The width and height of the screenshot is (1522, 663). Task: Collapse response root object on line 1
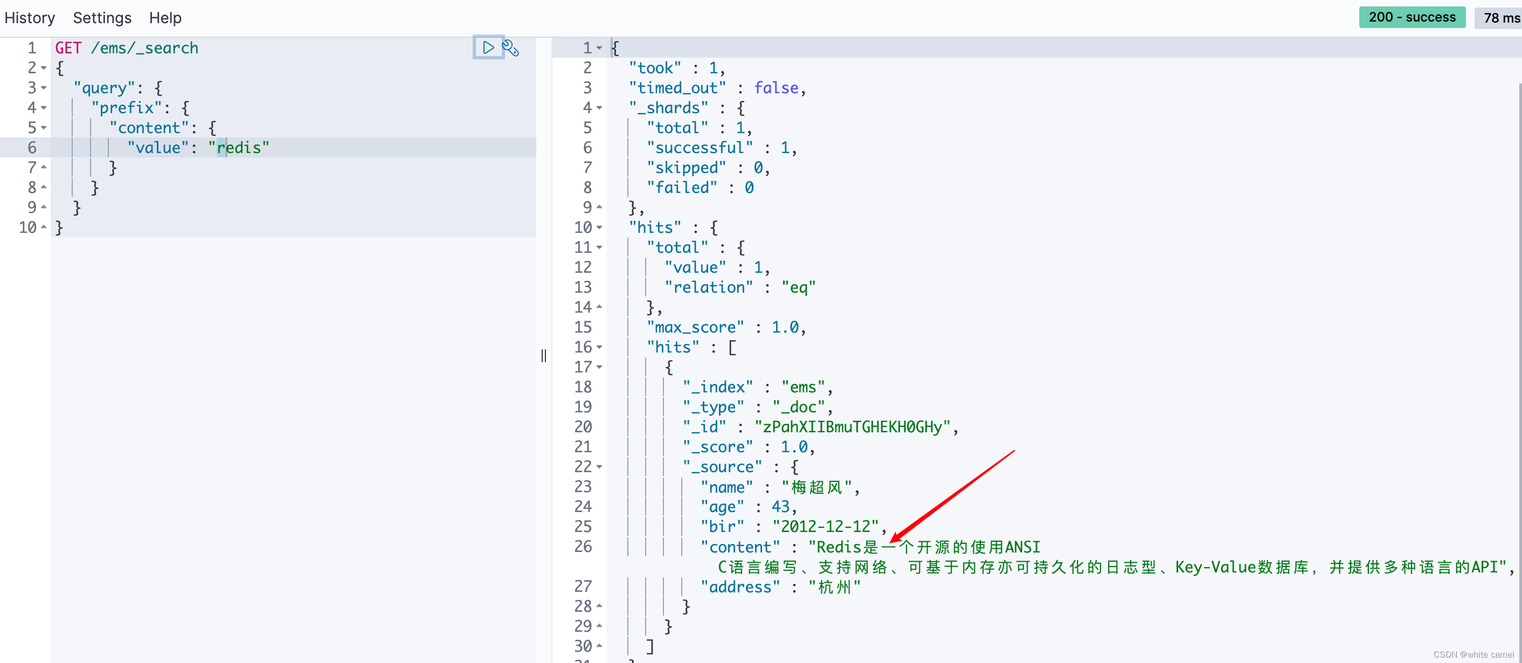tap(599, 48)
